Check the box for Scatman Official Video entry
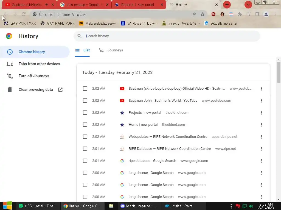Viewport: 281px width, 210px height. click(x=85, y=89)
